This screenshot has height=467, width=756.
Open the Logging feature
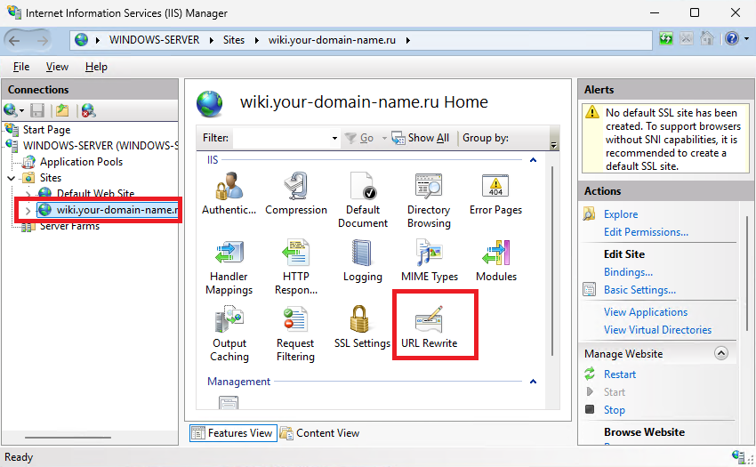pos(363,261)
